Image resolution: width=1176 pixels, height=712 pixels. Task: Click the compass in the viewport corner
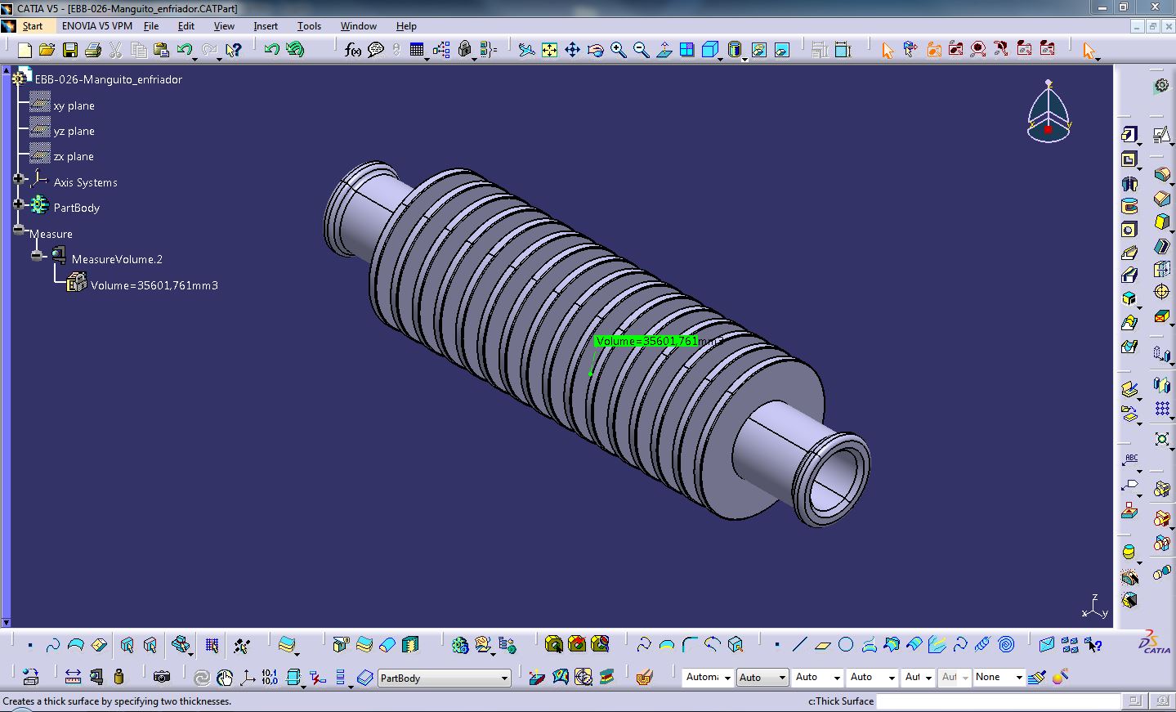(1049, 113)
